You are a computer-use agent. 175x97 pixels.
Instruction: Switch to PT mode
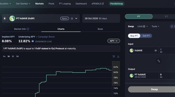pyautogui.click(x=139, y=17)
